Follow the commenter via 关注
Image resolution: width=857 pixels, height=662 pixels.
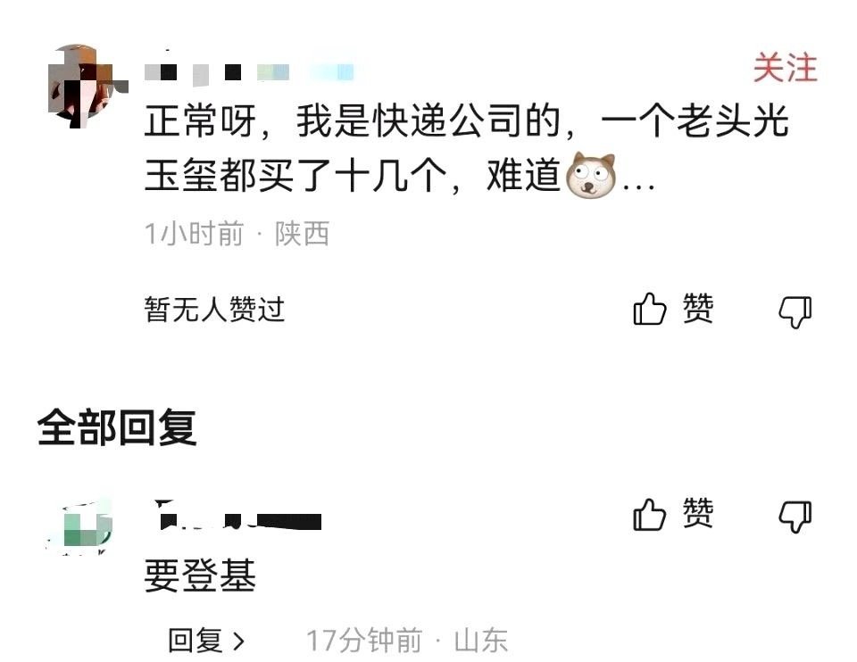tap(785, 69)
